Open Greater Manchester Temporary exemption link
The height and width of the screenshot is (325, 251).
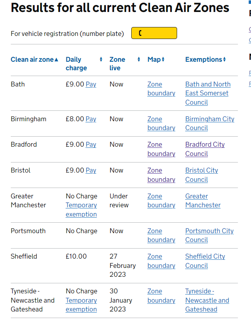[x=81, y=210]
